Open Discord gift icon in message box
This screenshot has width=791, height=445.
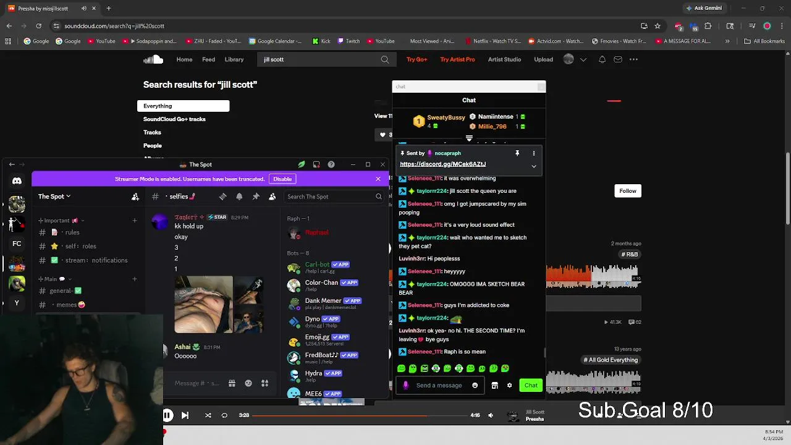(232, 383)
